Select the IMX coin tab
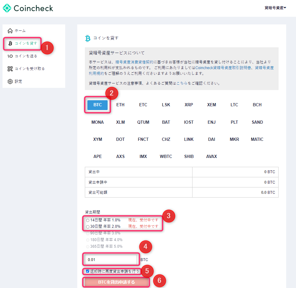296x288 pixels. [x=143, y=157]
